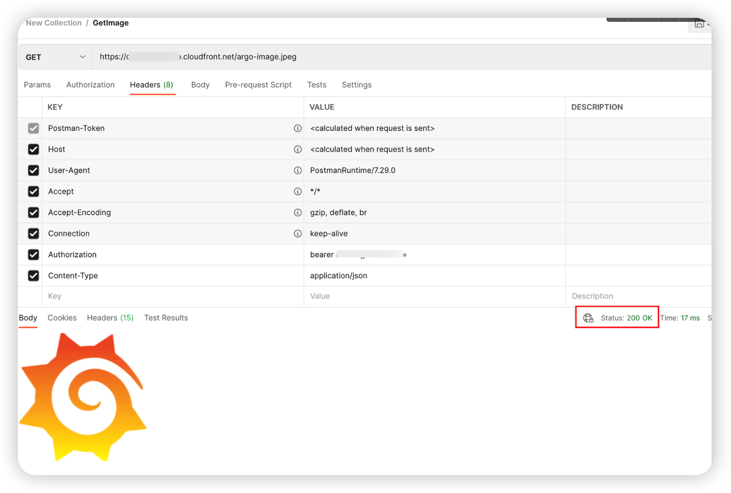Click the Status: 200 OK text
This screenshot has height=493, width=731.
(626, 318)
